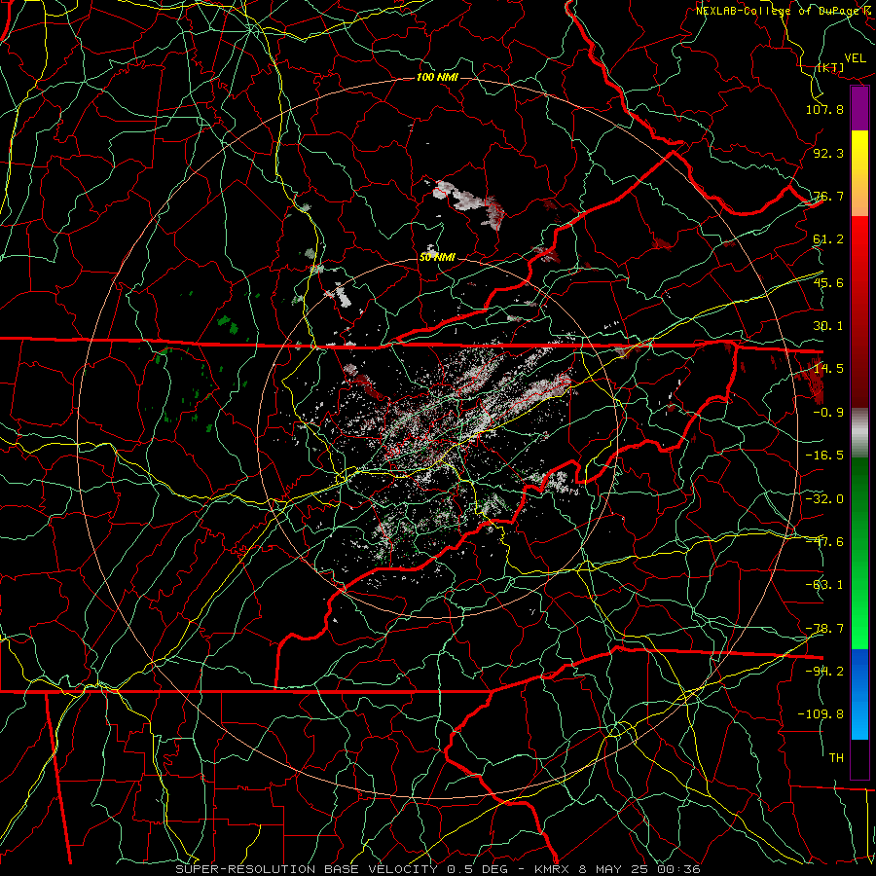Select the -0.9 velocity scale value
876x876 pixels.
point(828,413)
